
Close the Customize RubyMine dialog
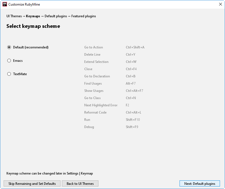click(x=221, y=4)
